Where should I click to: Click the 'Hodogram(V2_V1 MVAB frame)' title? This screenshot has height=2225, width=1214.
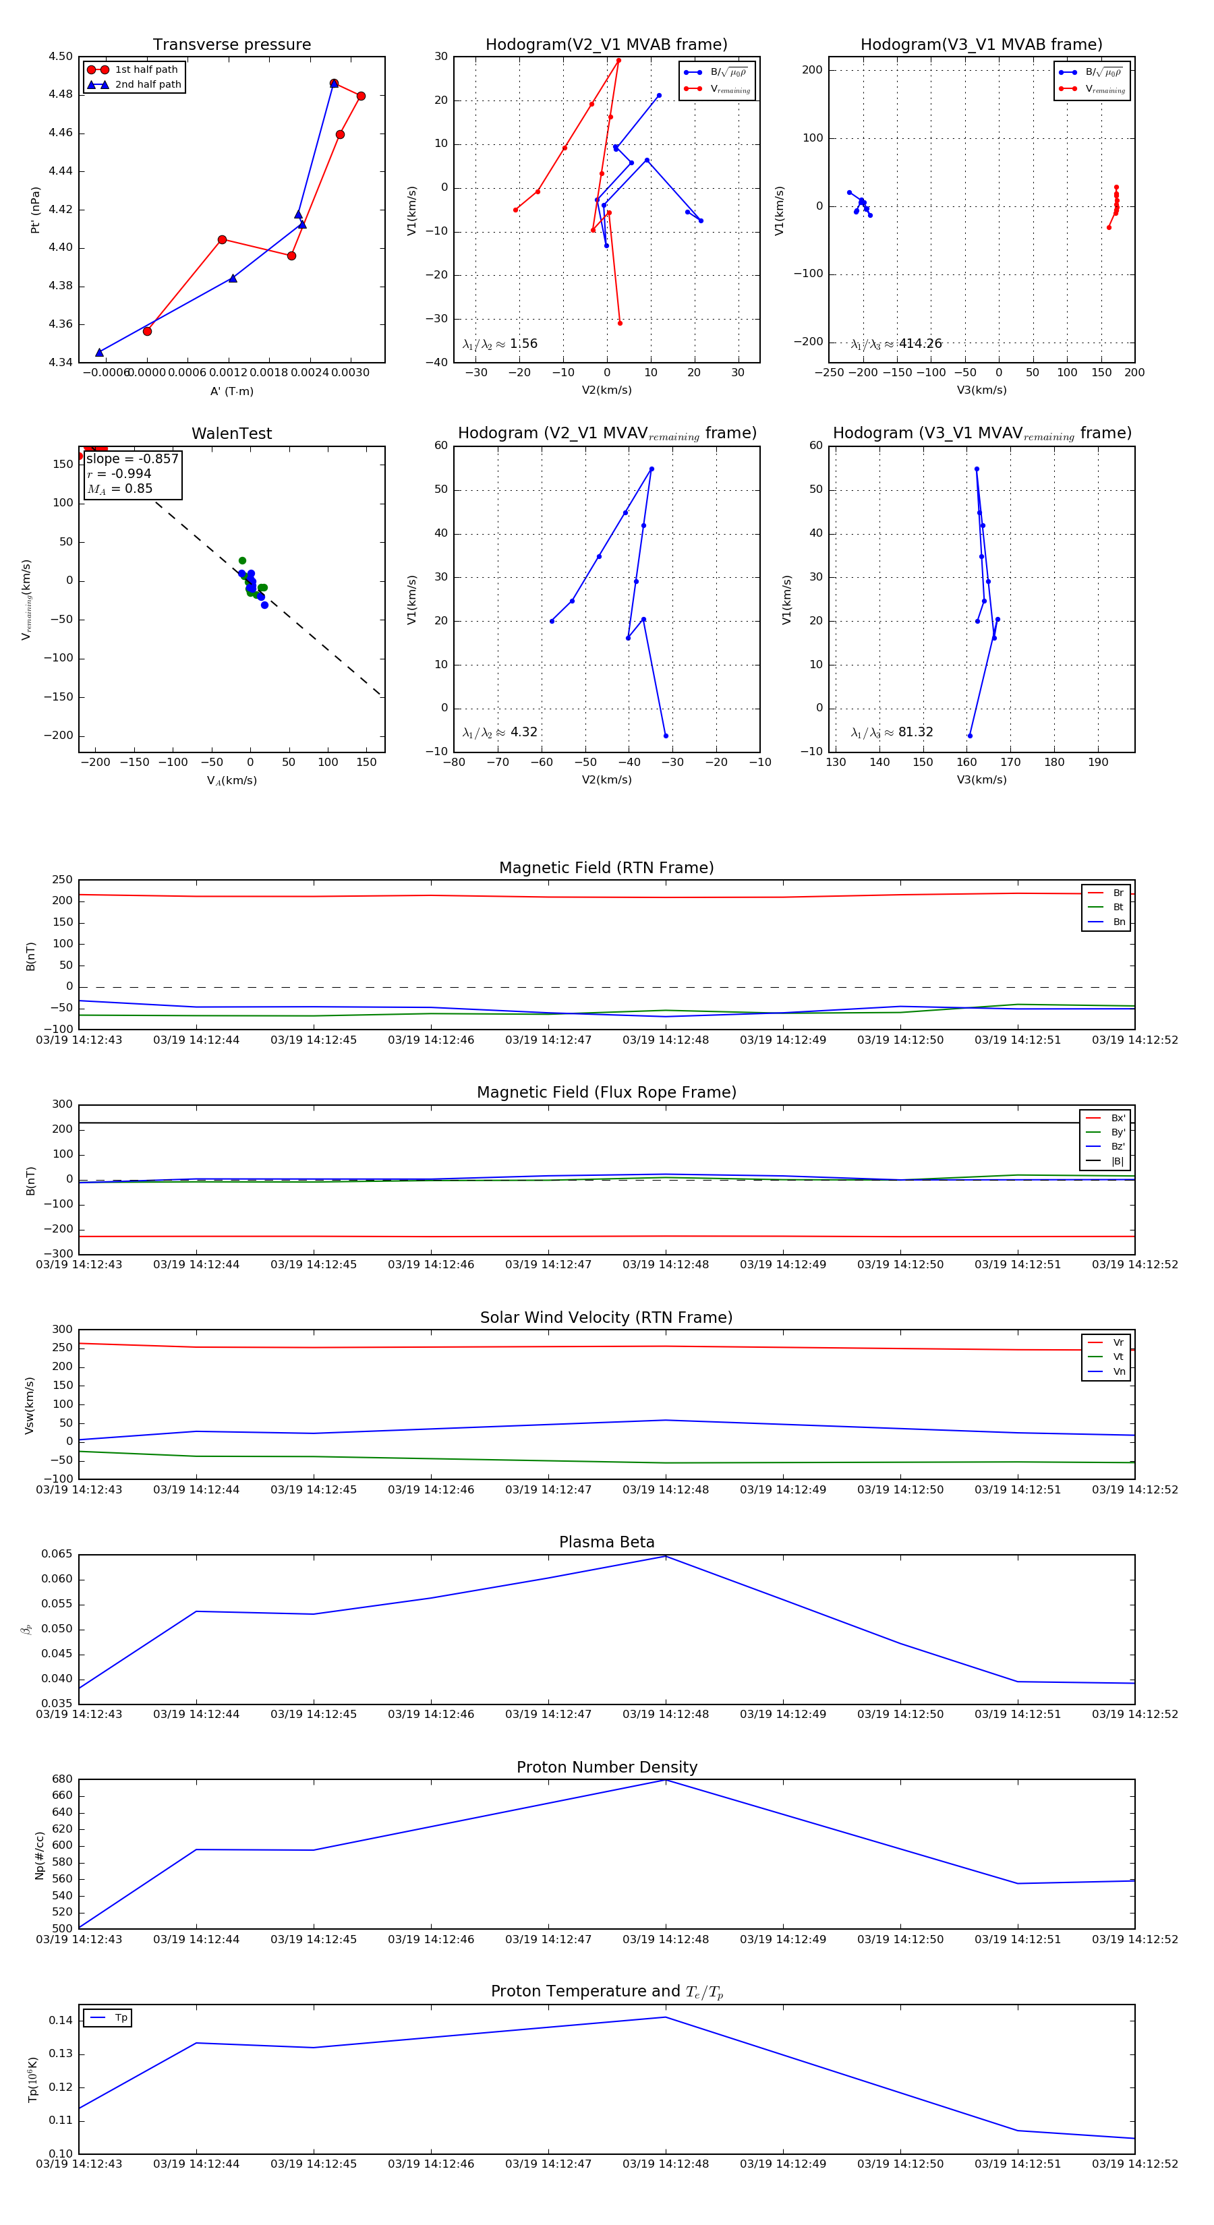coord(606,45)
